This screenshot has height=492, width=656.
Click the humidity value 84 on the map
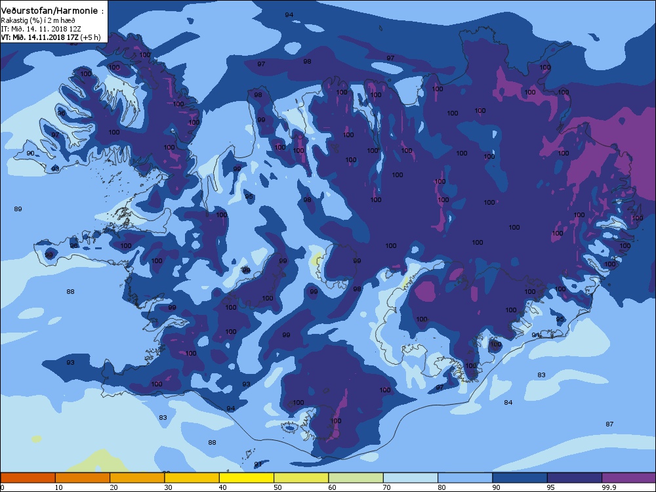point(508,403)
